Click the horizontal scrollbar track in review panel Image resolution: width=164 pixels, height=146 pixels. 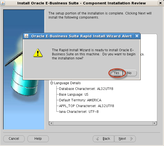[x=103, y=123]
